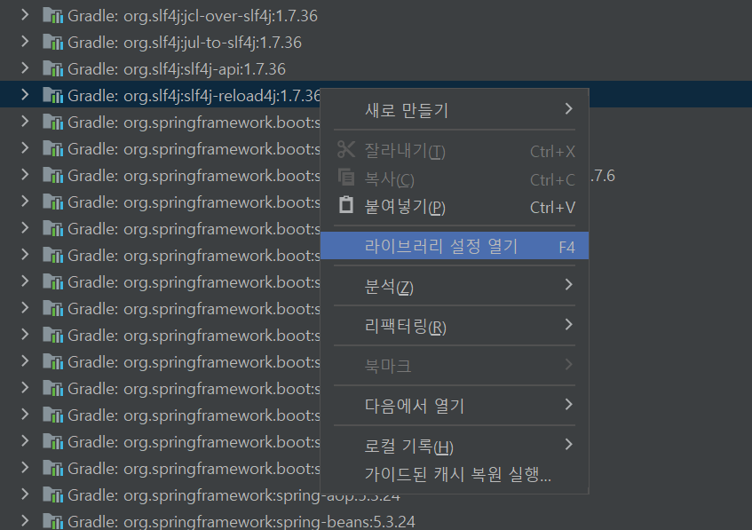Open the 새로 만들기 submenu

pyautogui.click(x=455, y=110)
